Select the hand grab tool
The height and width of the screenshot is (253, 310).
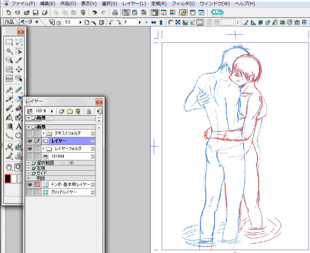tap(9, 167)
